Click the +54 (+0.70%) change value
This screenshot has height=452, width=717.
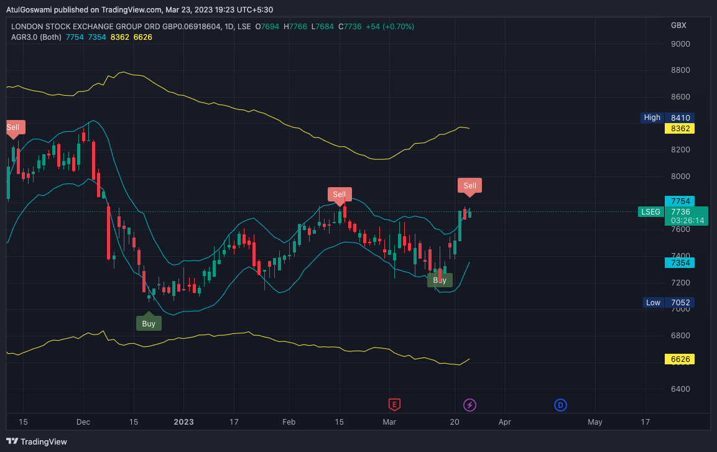pyautogui.click(x=390, y=27)
